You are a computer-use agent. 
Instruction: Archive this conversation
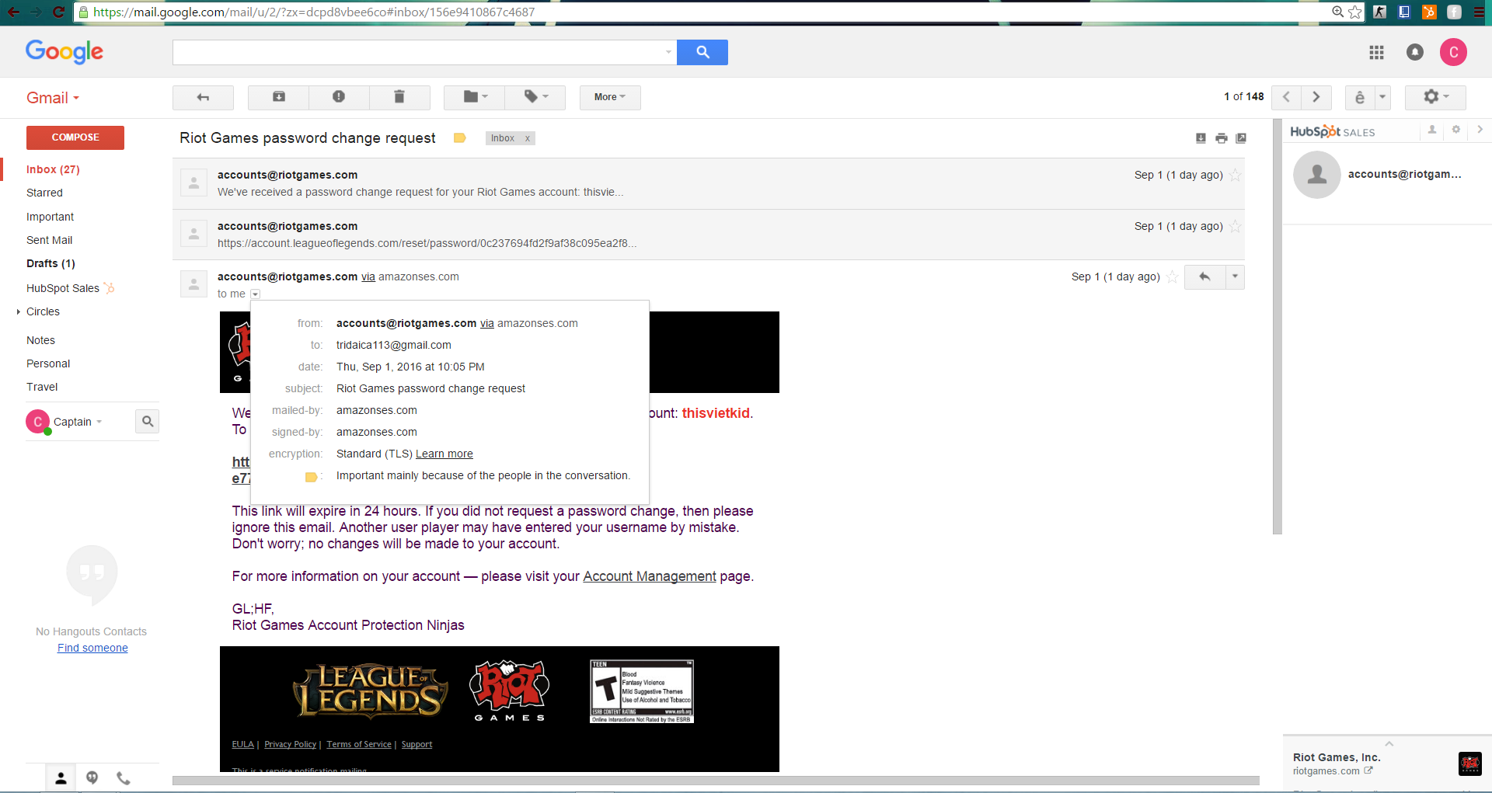point(278,97)
